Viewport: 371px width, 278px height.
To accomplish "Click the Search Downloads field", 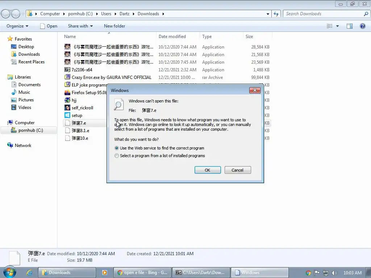I will click(x=326, y=14).
